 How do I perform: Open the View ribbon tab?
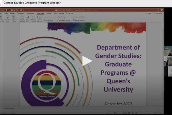pyautogui.click(x=55, y=13)
